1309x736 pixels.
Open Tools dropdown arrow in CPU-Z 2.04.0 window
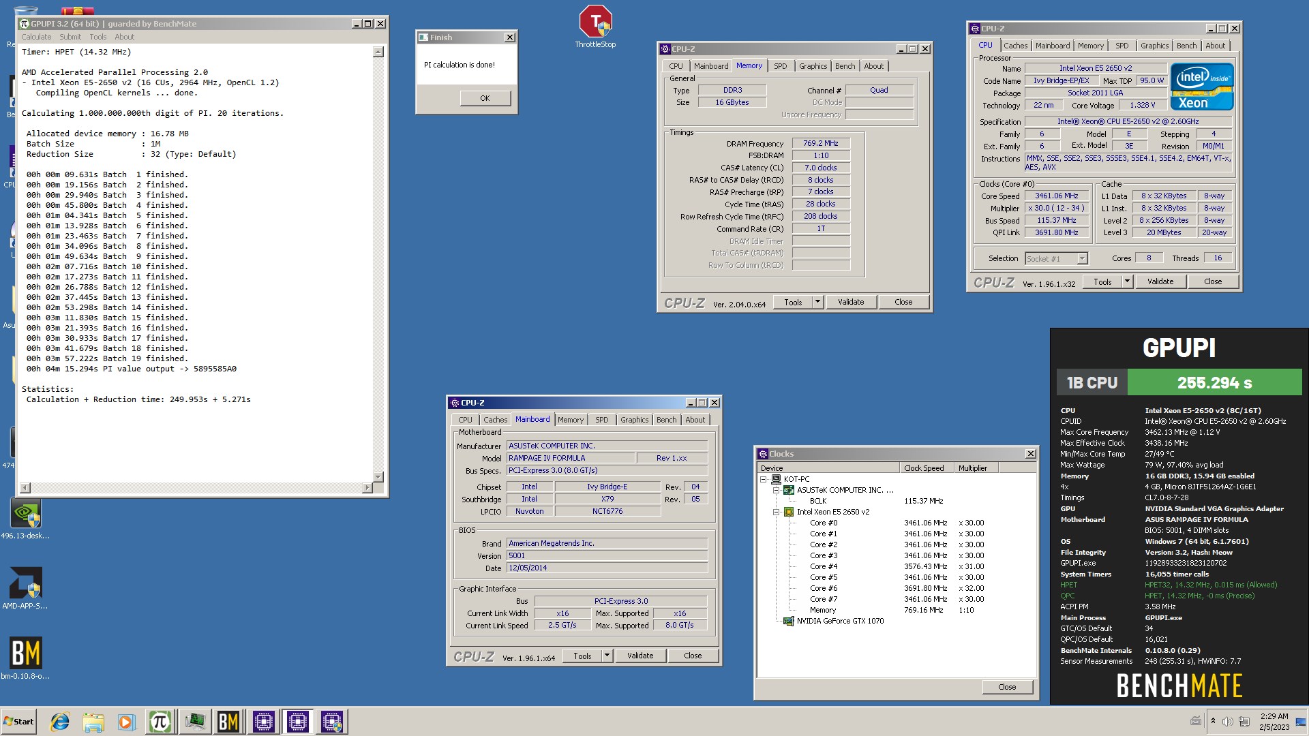pos(817,302)
